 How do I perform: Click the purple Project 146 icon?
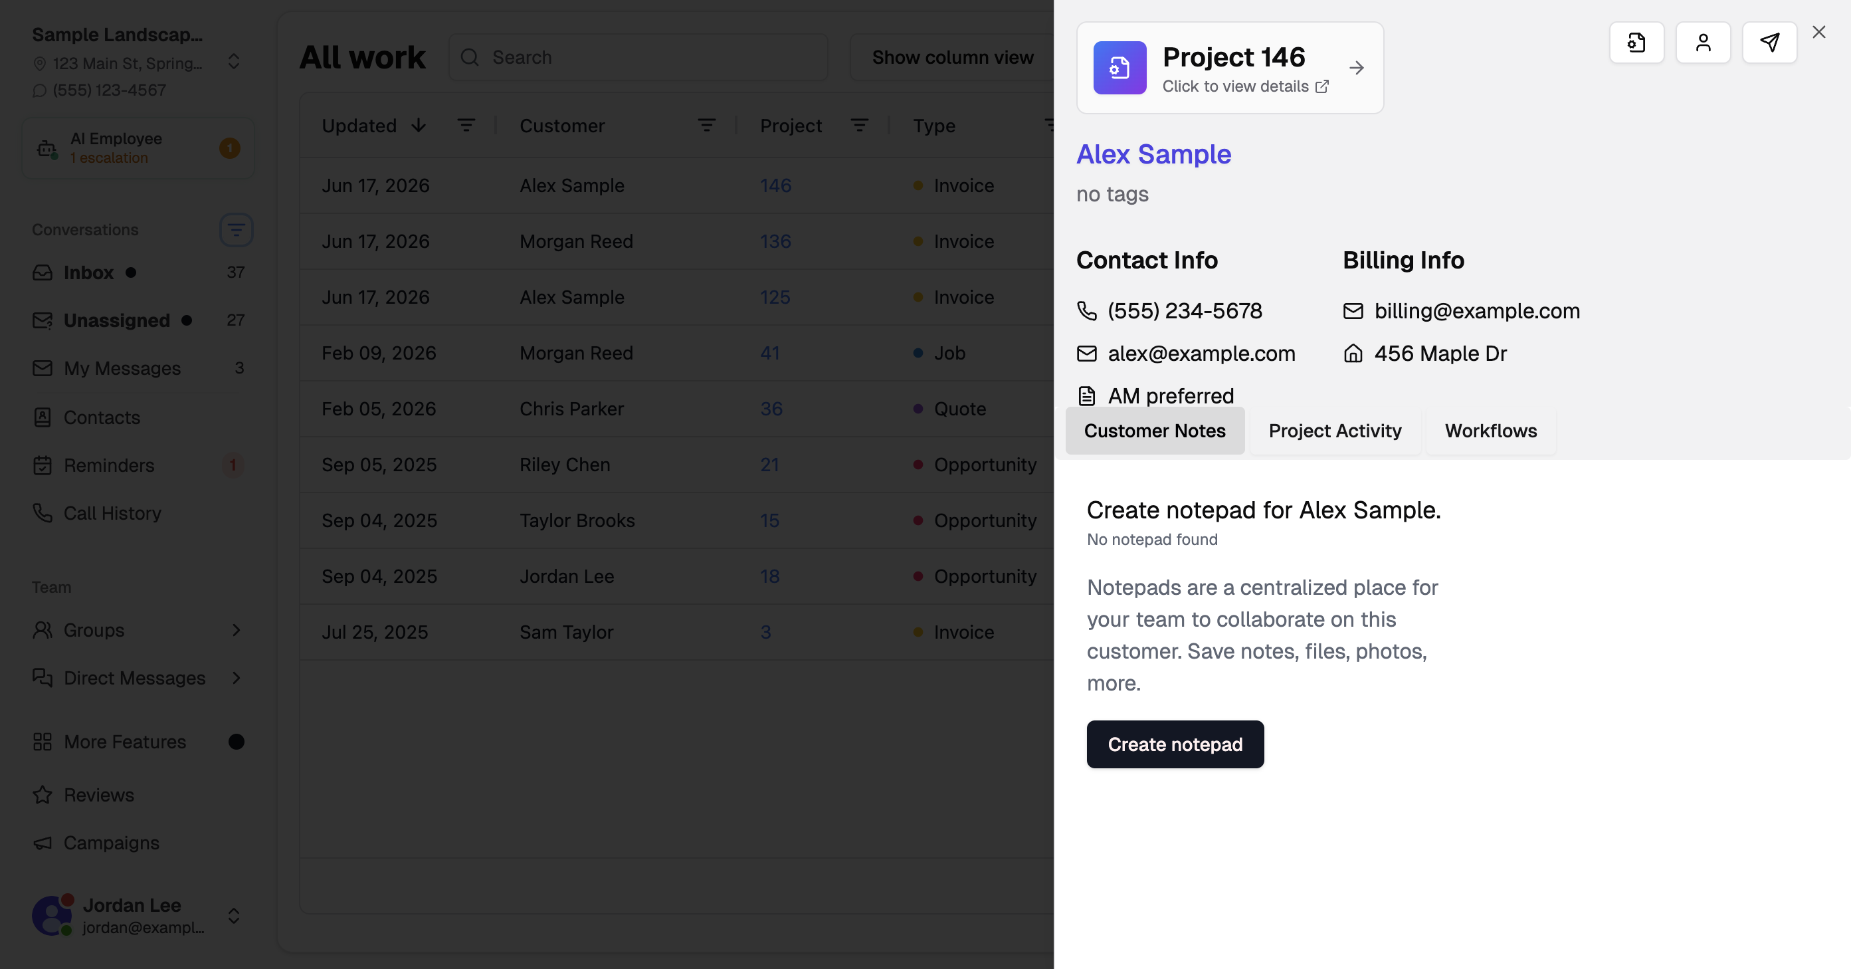1120,68
